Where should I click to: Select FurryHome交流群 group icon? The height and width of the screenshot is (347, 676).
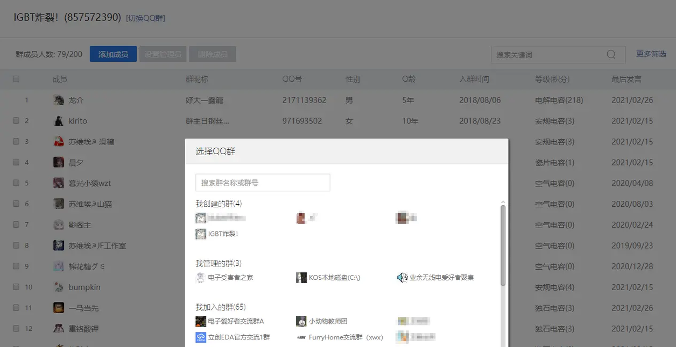coord(301,337)
